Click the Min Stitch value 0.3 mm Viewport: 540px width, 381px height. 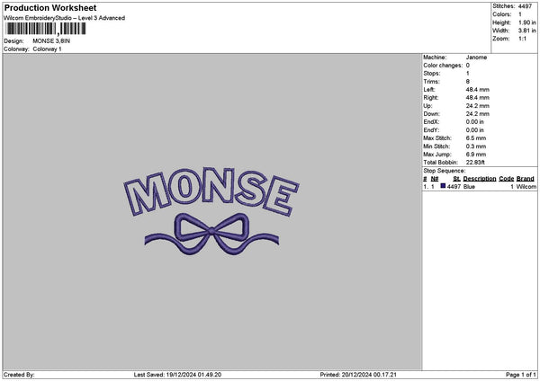(476, 146)
